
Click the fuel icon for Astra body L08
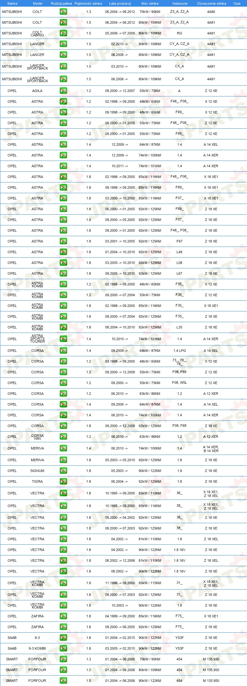63,263
